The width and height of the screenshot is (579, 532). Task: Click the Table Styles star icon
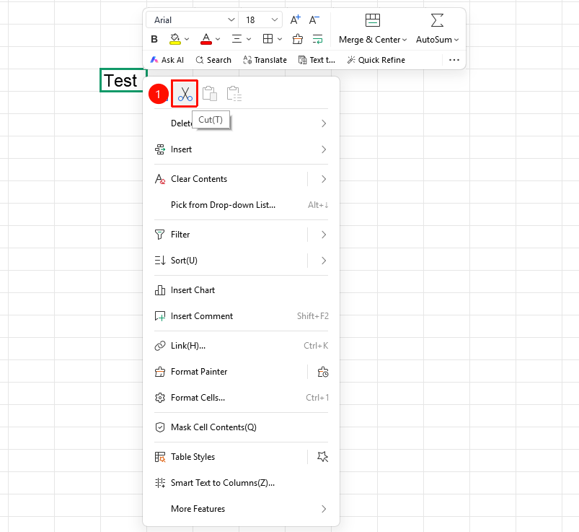(323, 457)
